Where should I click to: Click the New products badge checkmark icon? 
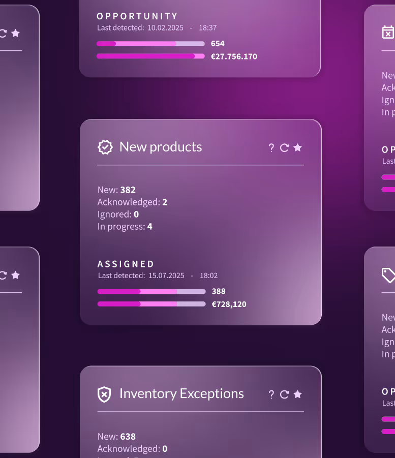105,147
